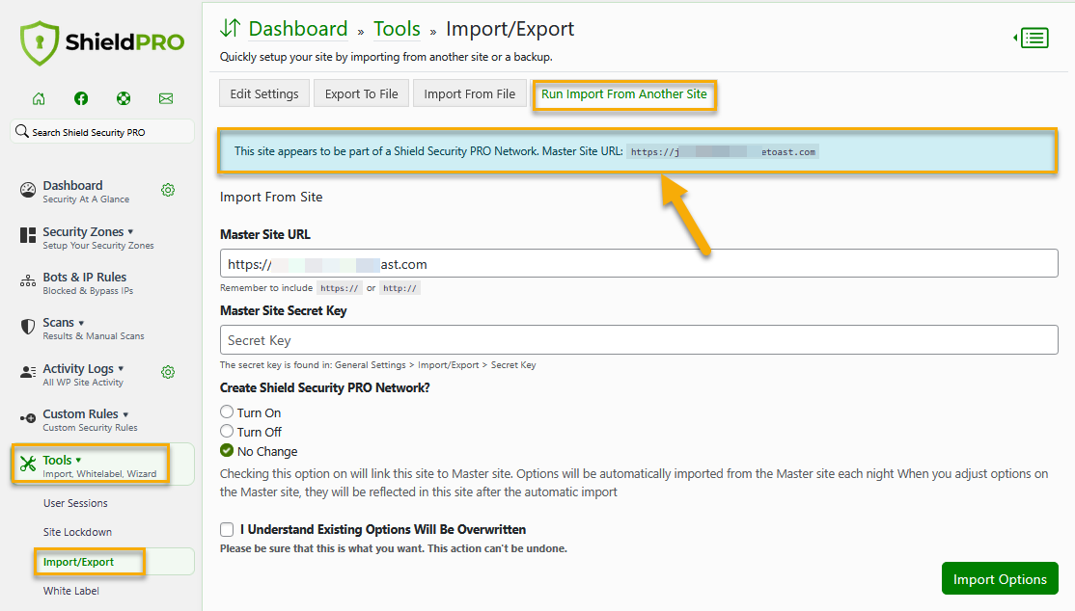Switch to Export To File tab

[x=361, y=93]
